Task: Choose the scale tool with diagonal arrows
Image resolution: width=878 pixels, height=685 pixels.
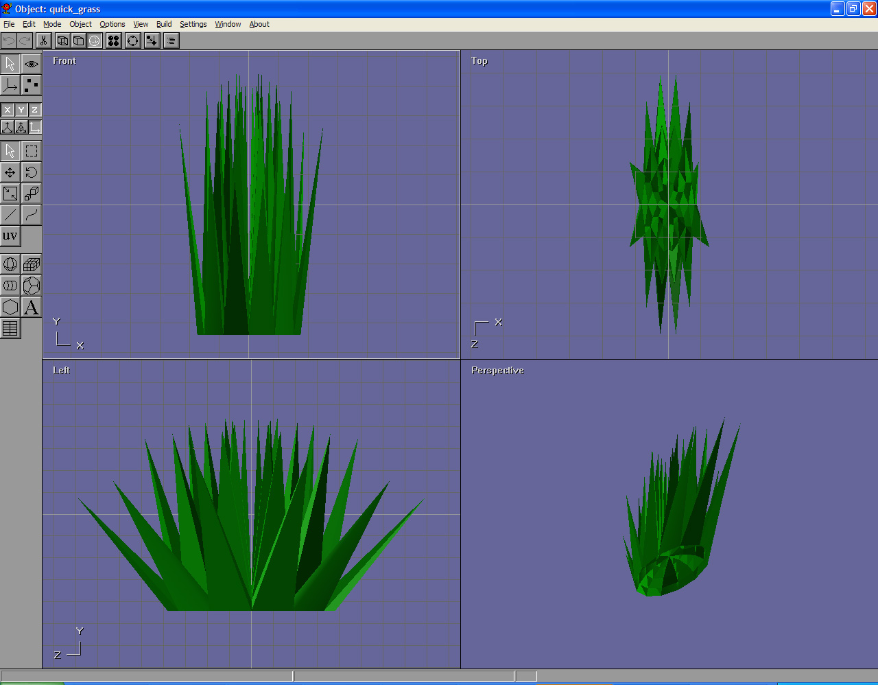Action: tap(10, 194)
